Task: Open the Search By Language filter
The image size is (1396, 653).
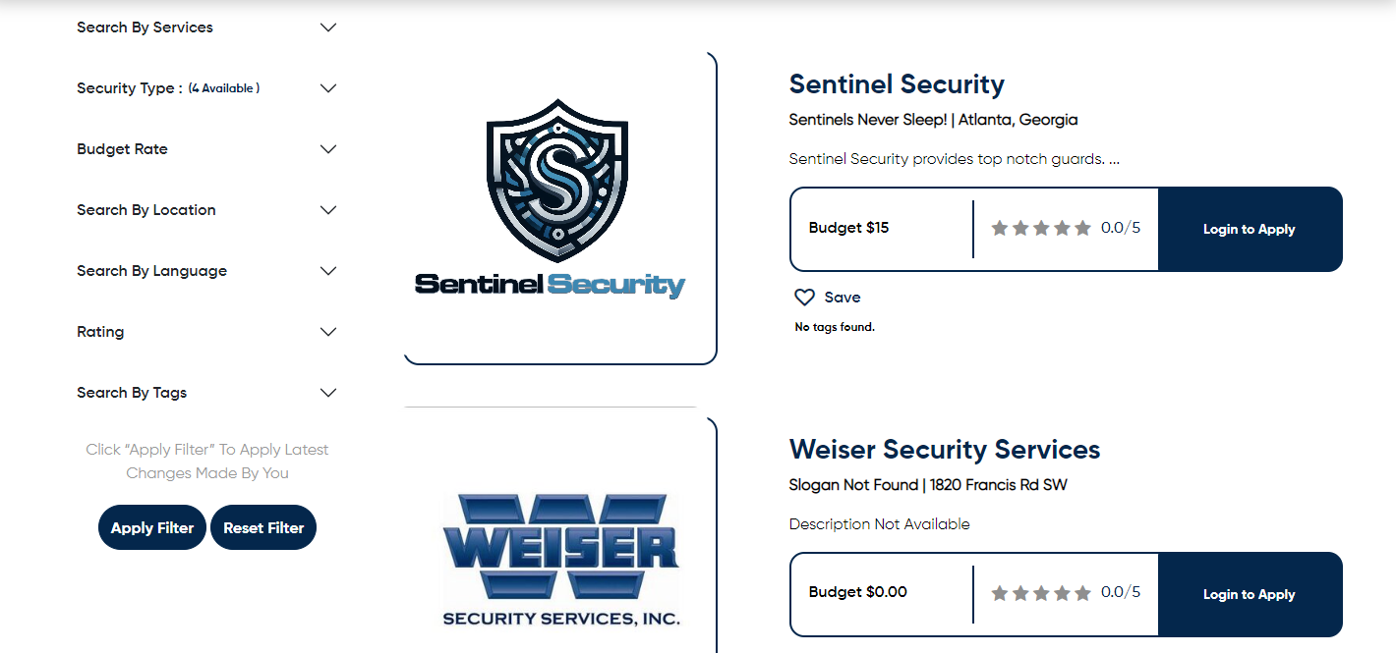Action: [x=328, y=271]
